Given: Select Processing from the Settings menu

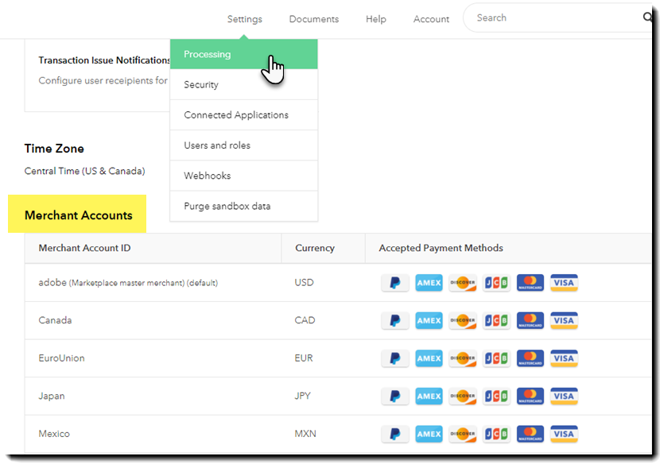Looking at the screenshot, I should tap(208, 54).
